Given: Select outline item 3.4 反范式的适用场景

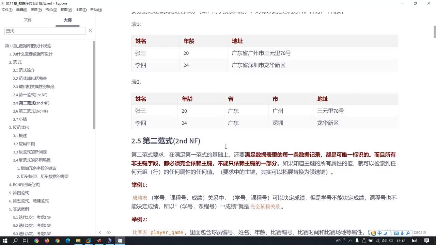Looking at the screenshot, I should point(32,160).
